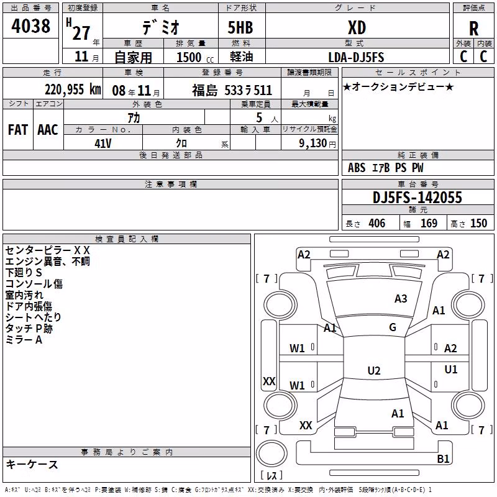
Task: Click the upper W1 repair mark
Action: [297, 349]
